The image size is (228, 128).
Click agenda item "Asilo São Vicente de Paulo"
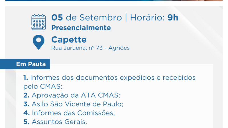(77, 104)
